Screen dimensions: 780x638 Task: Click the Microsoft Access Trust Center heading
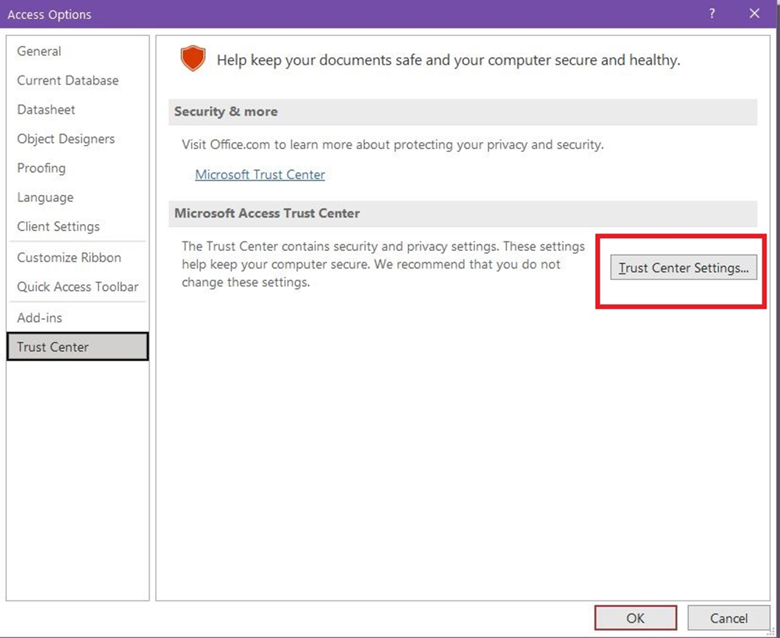point(267,213)
